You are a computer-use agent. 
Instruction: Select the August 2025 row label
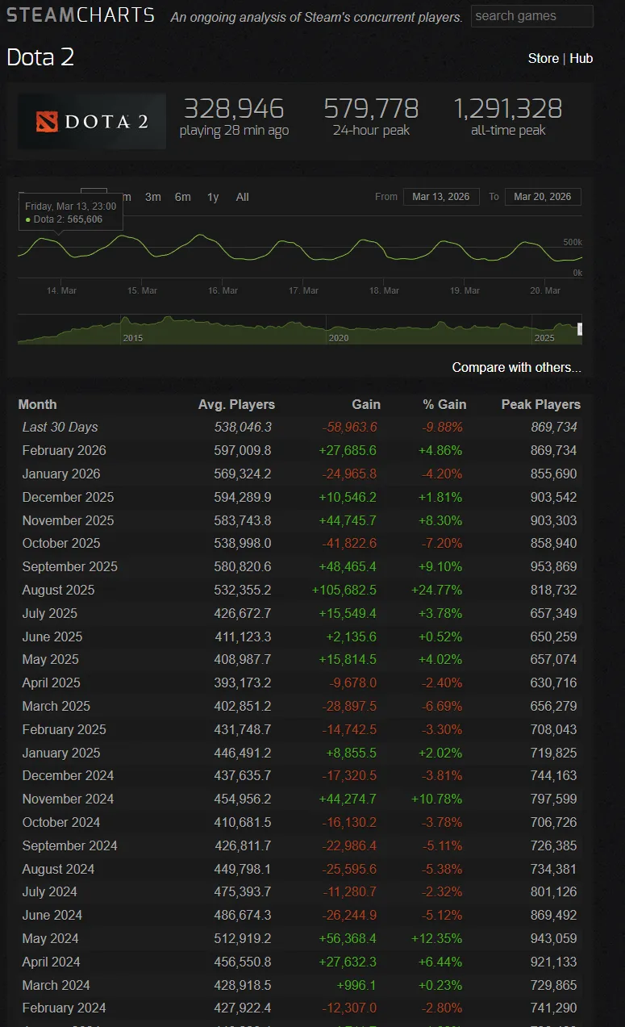[x=58, y=590]
